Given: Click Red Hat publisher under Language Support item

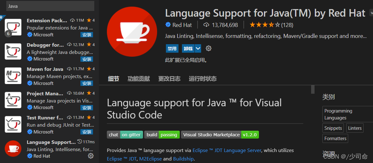Looking at the screenshot, I should [x=41, y=156].
